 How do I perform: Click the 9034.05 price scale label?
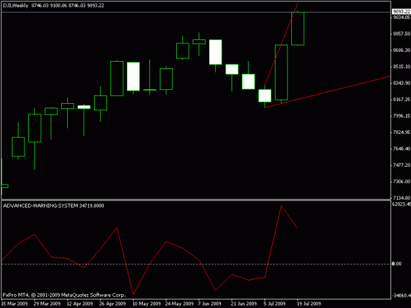pyautogui.click(x=401, y=17)
